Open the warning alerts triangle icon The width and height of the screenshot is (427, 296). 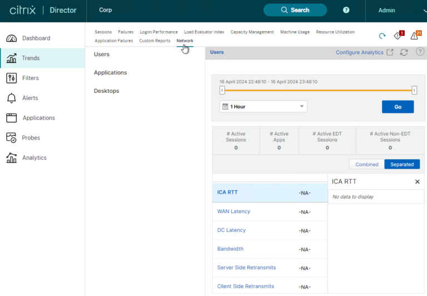click(x=414, y=36)
